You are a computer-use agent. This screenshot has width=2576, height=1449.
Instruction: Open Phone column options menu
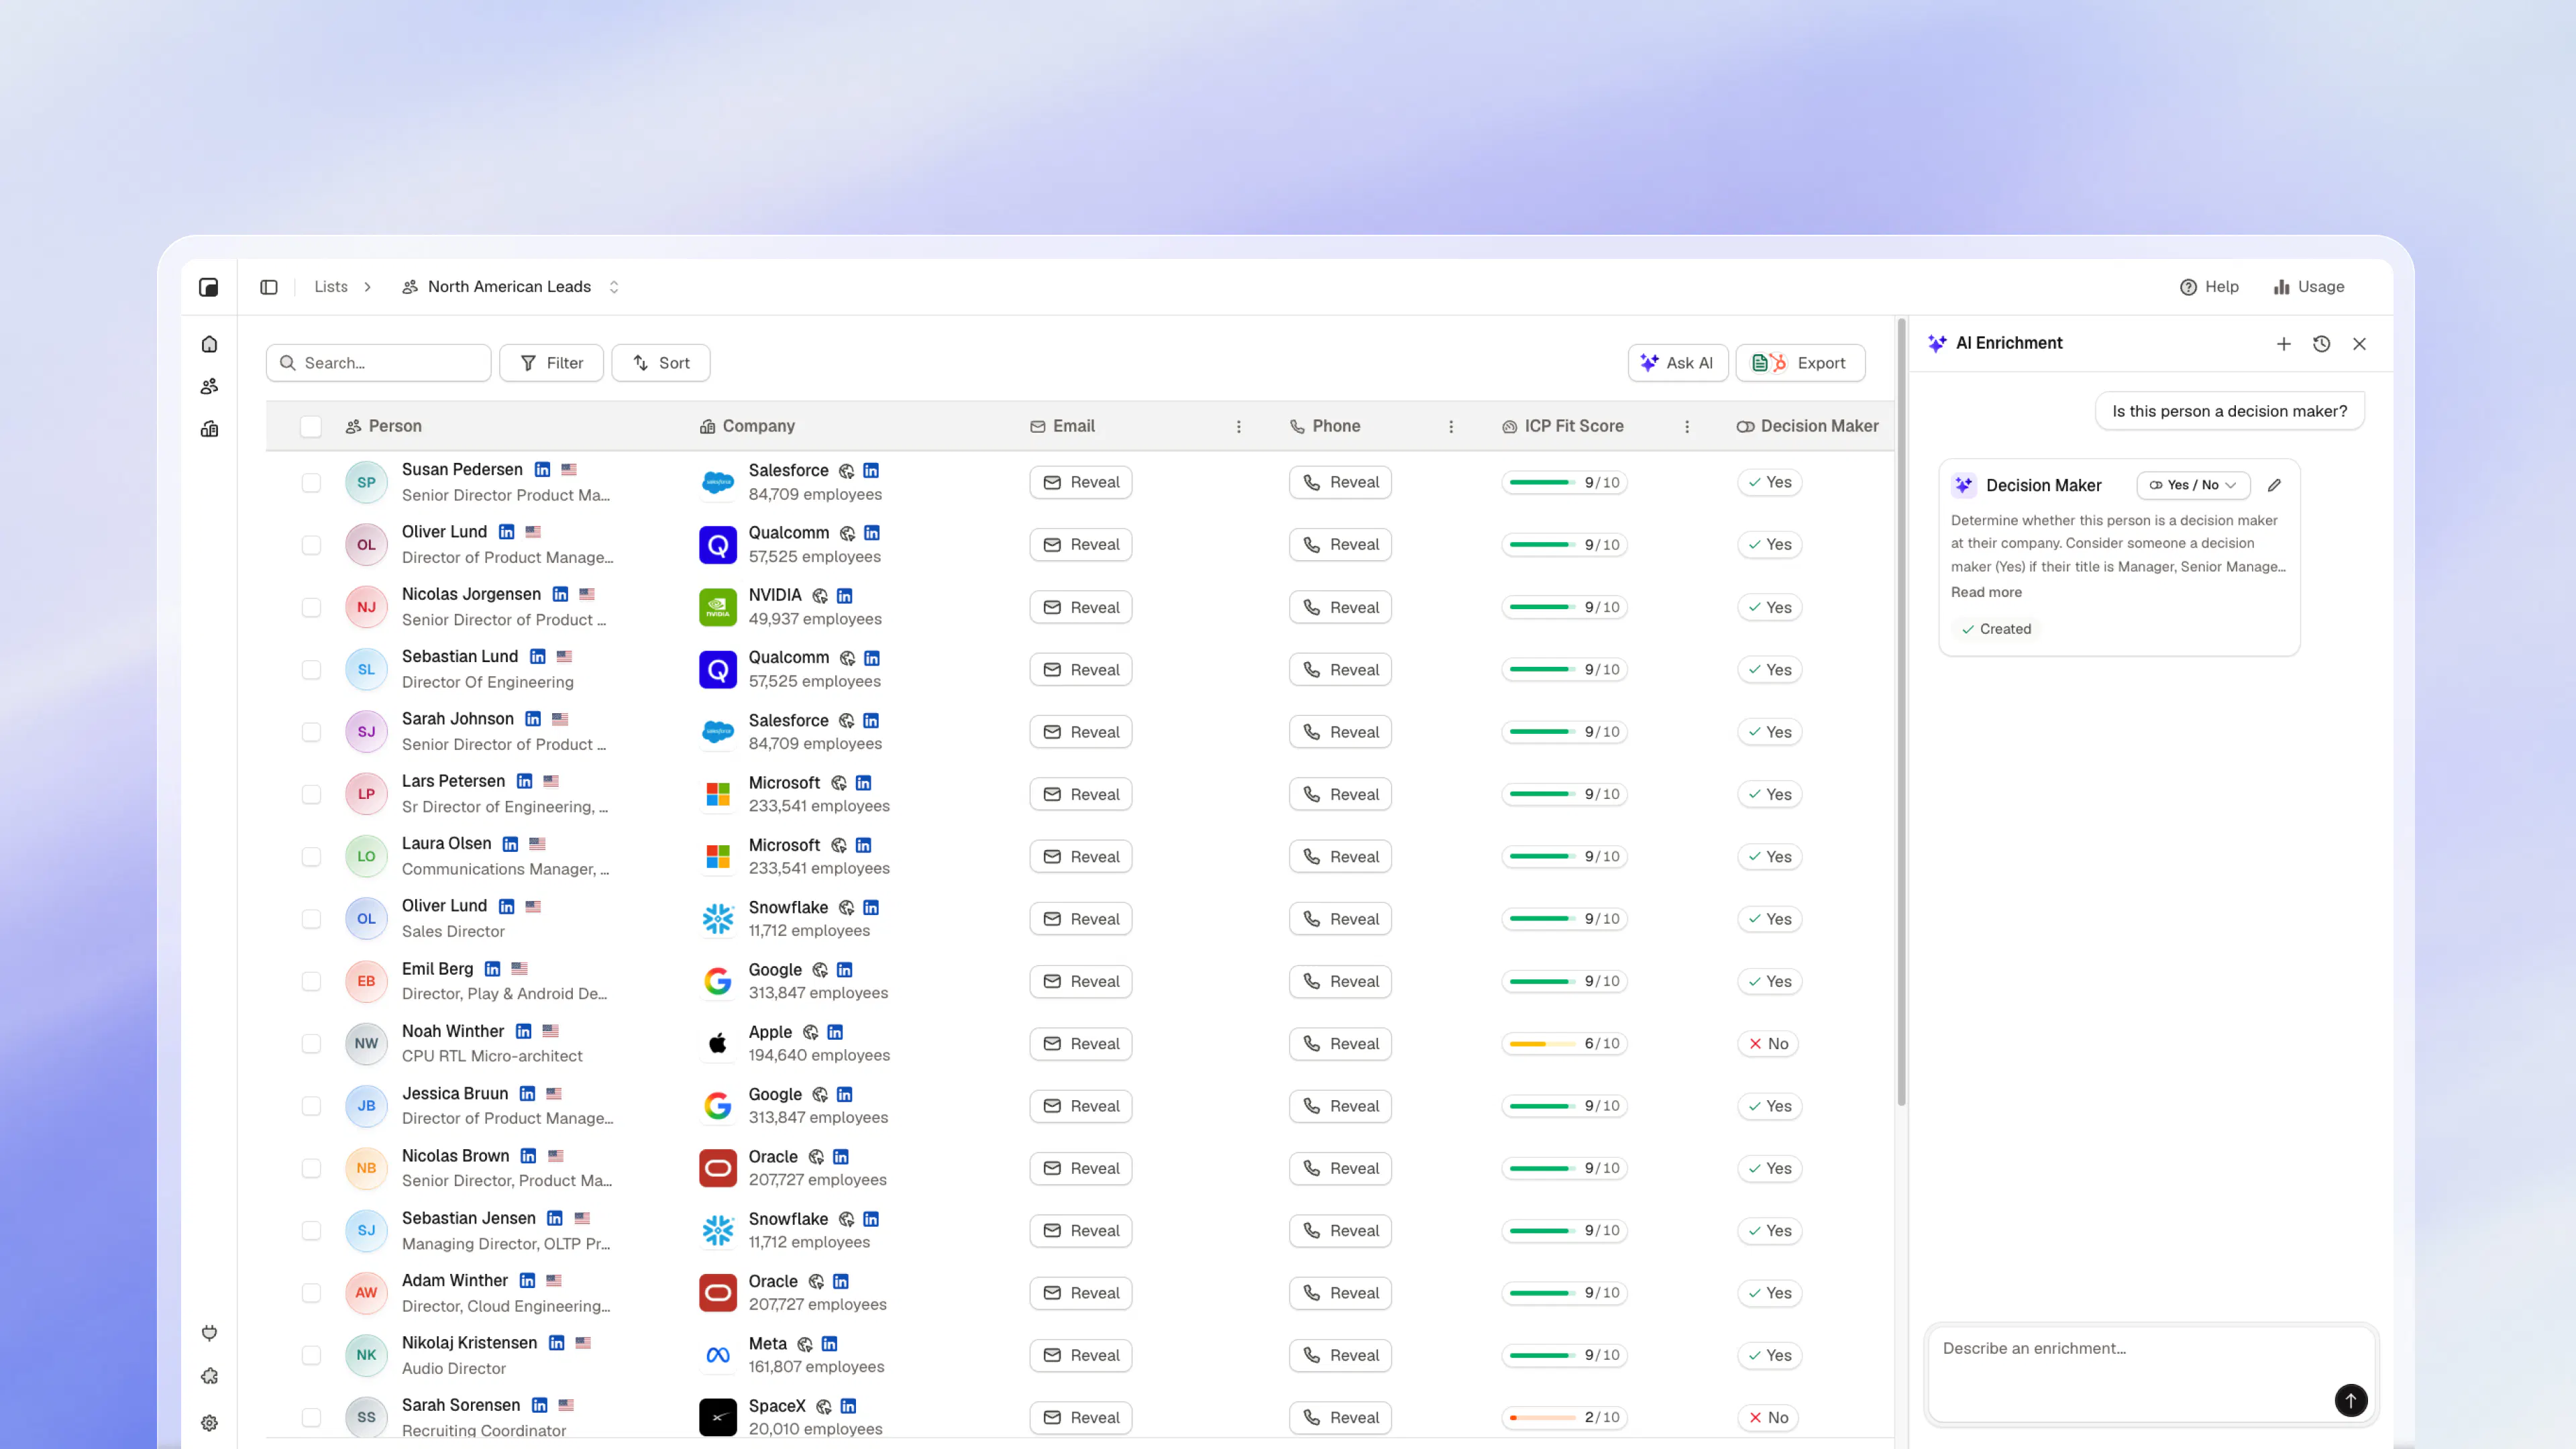point(1451,427)
